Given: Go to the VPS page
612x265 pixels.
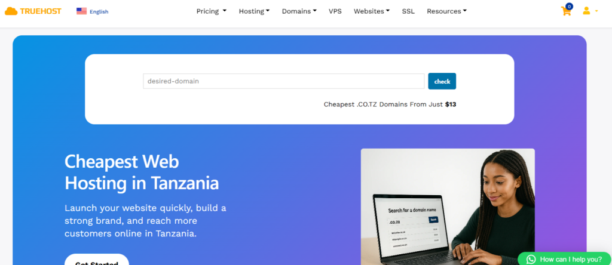Looking at the screenshot, I should pos(335,11).
